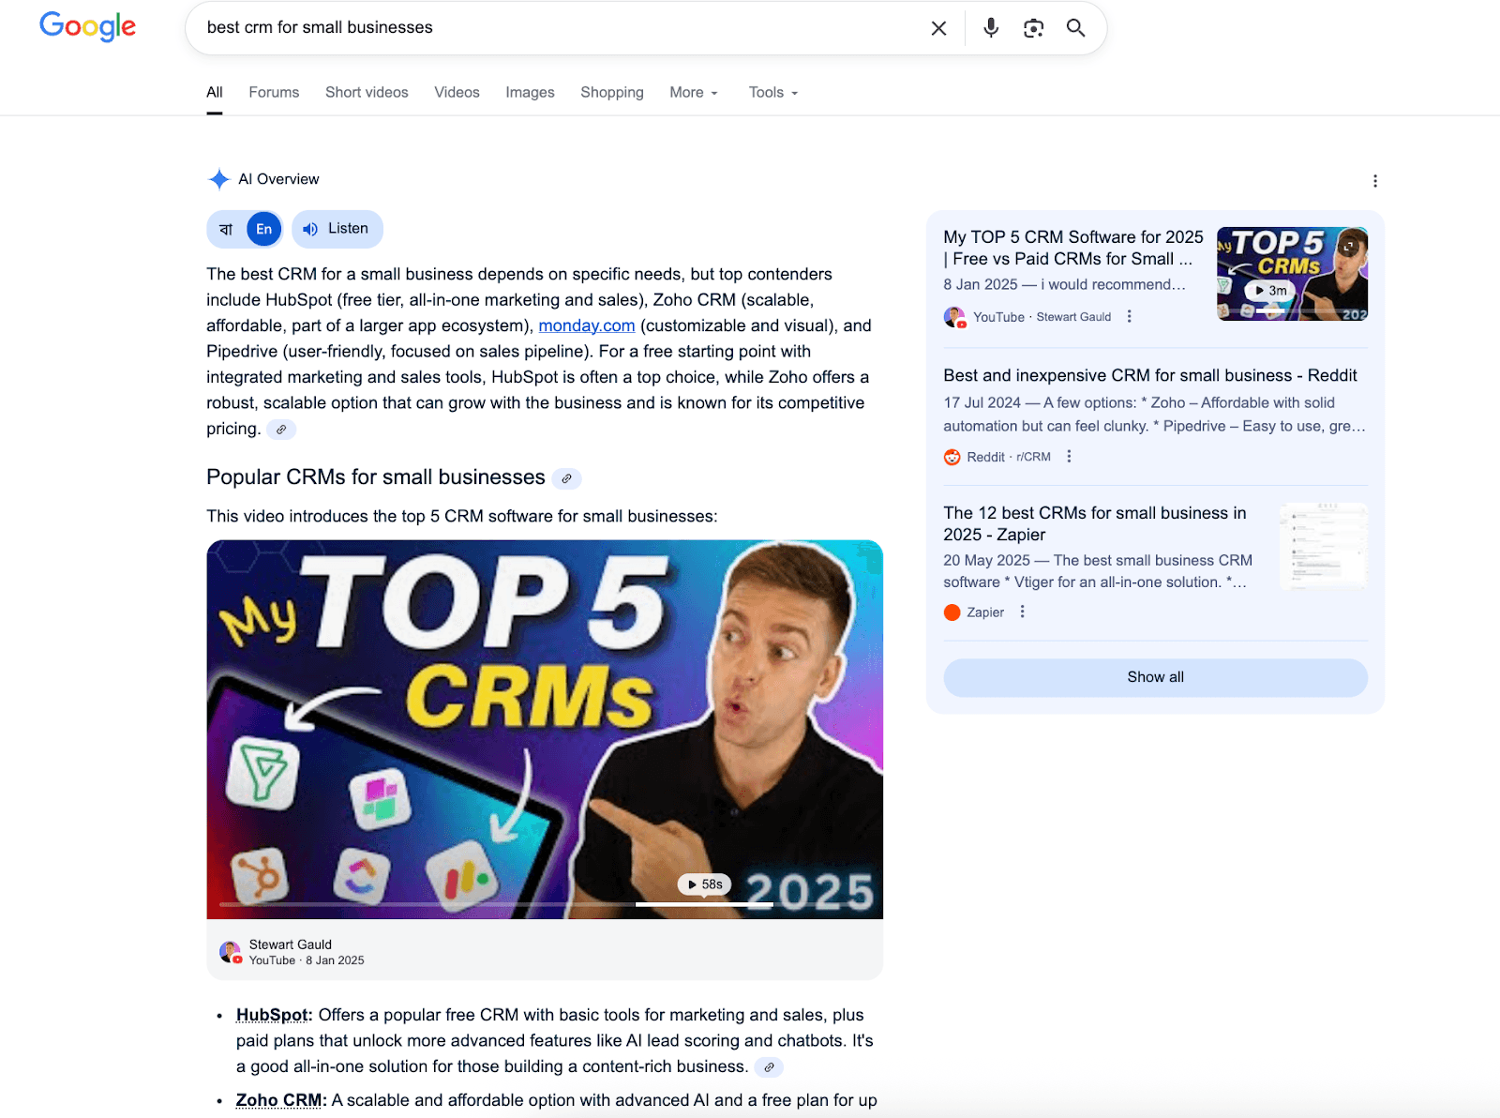This screenshot has height=1118, width=1500.
Task: Click 'Popular CRMs for small businesses' heading
Action: (x=376, y=477)
